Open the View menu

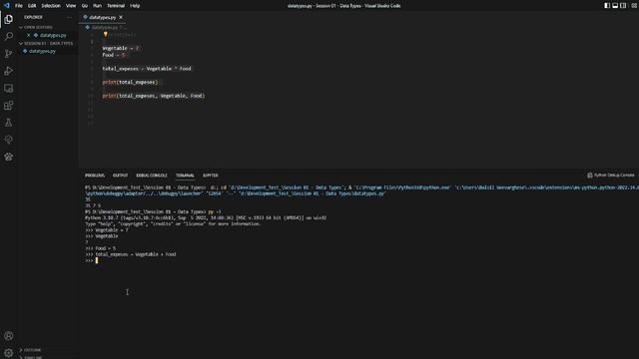(71, 6)
